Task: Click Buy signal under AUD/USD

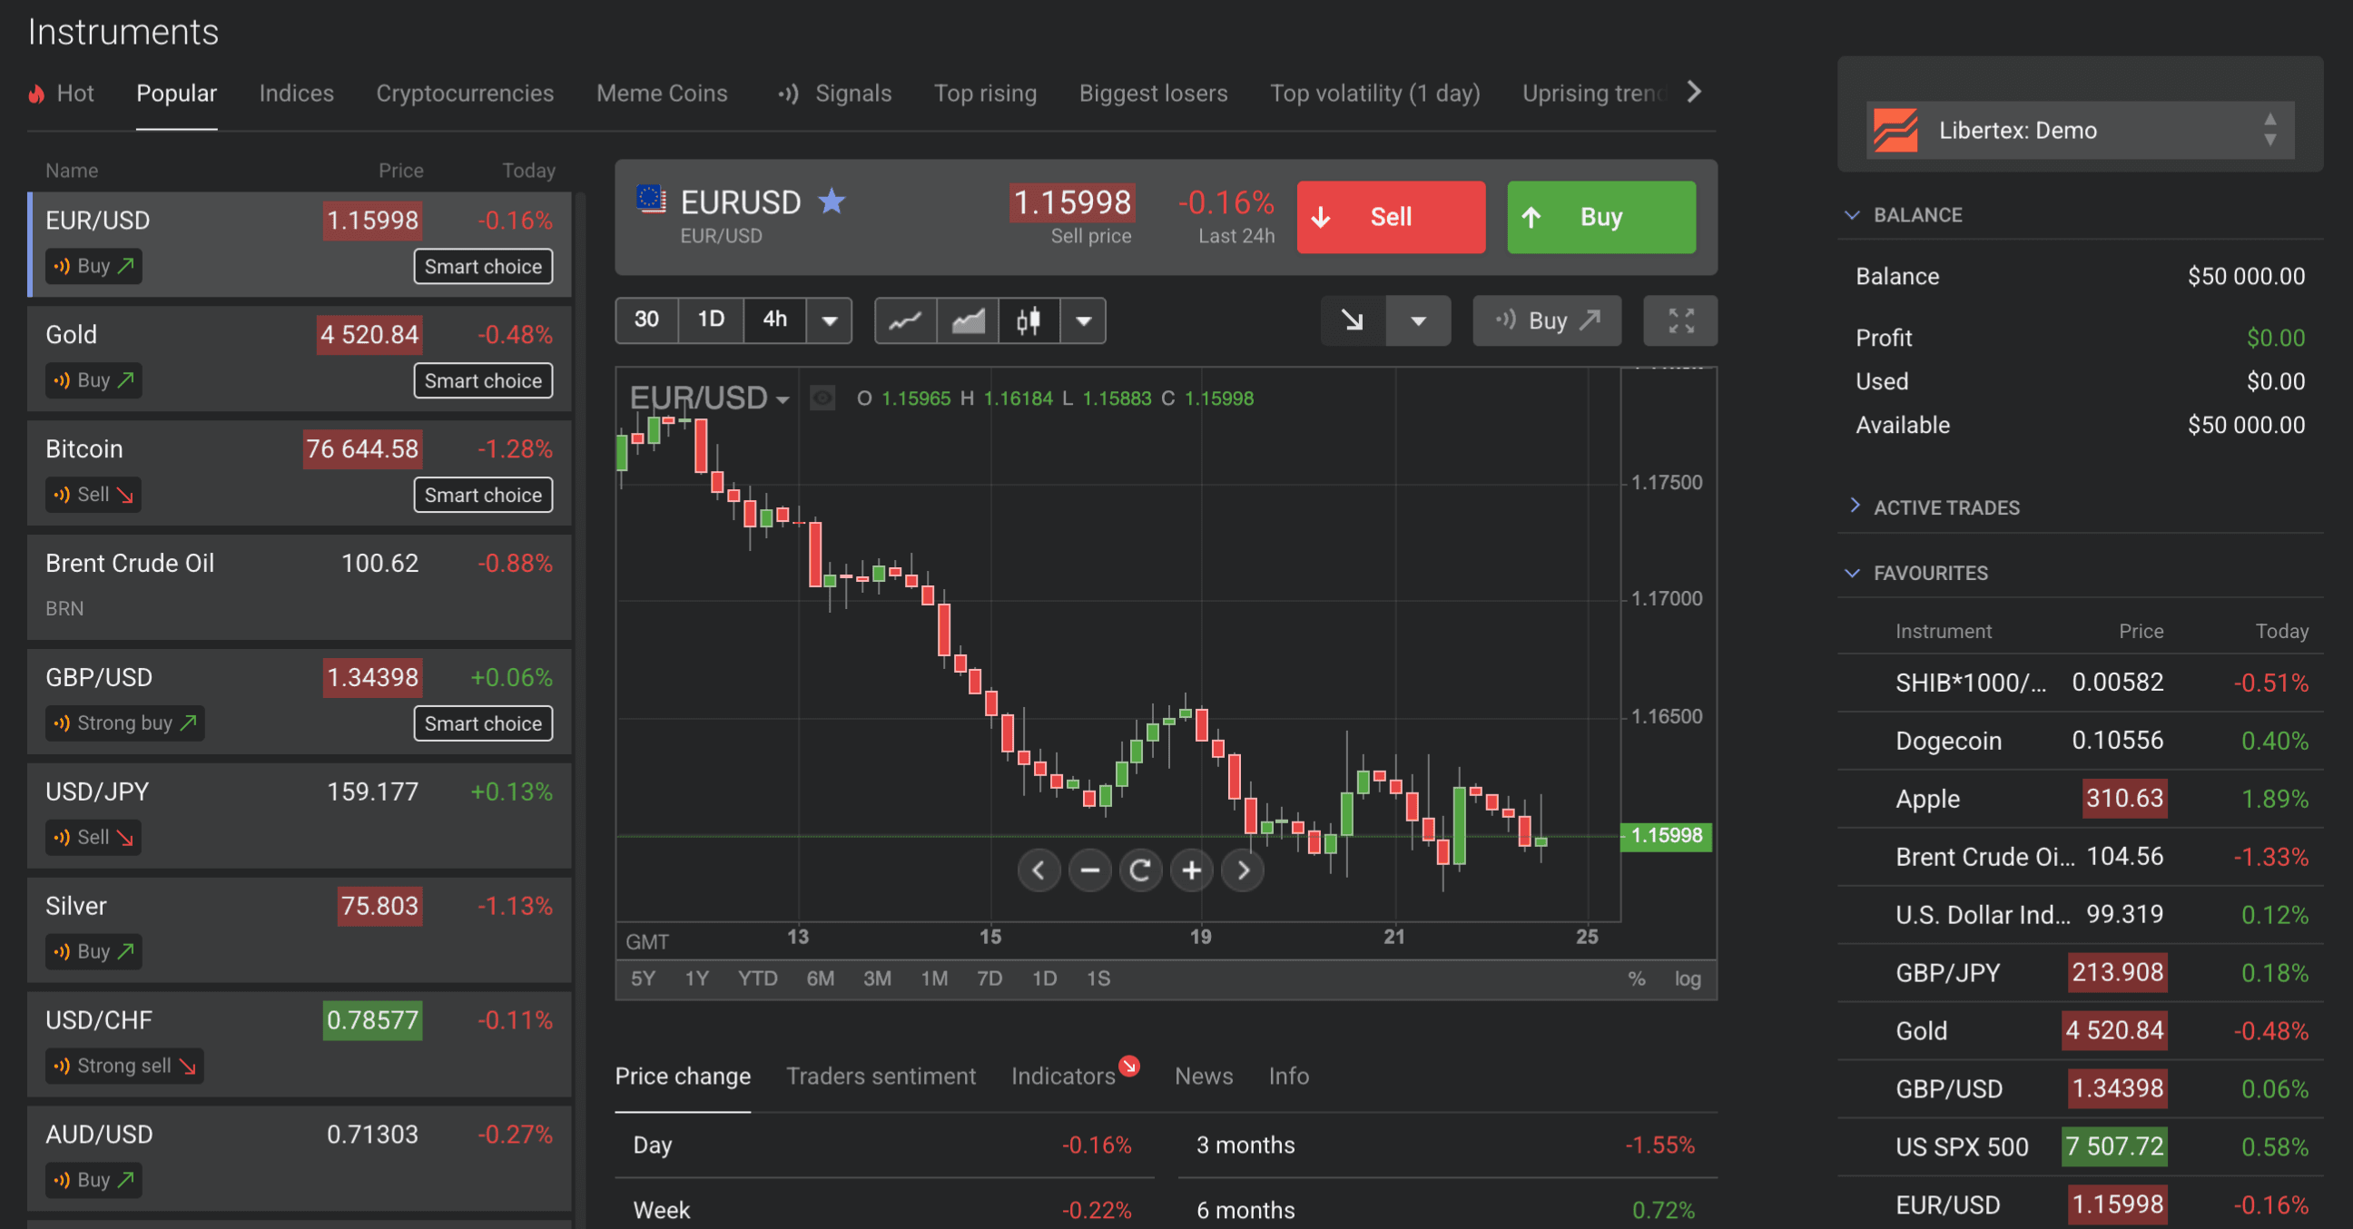Action: (94, 1180)
